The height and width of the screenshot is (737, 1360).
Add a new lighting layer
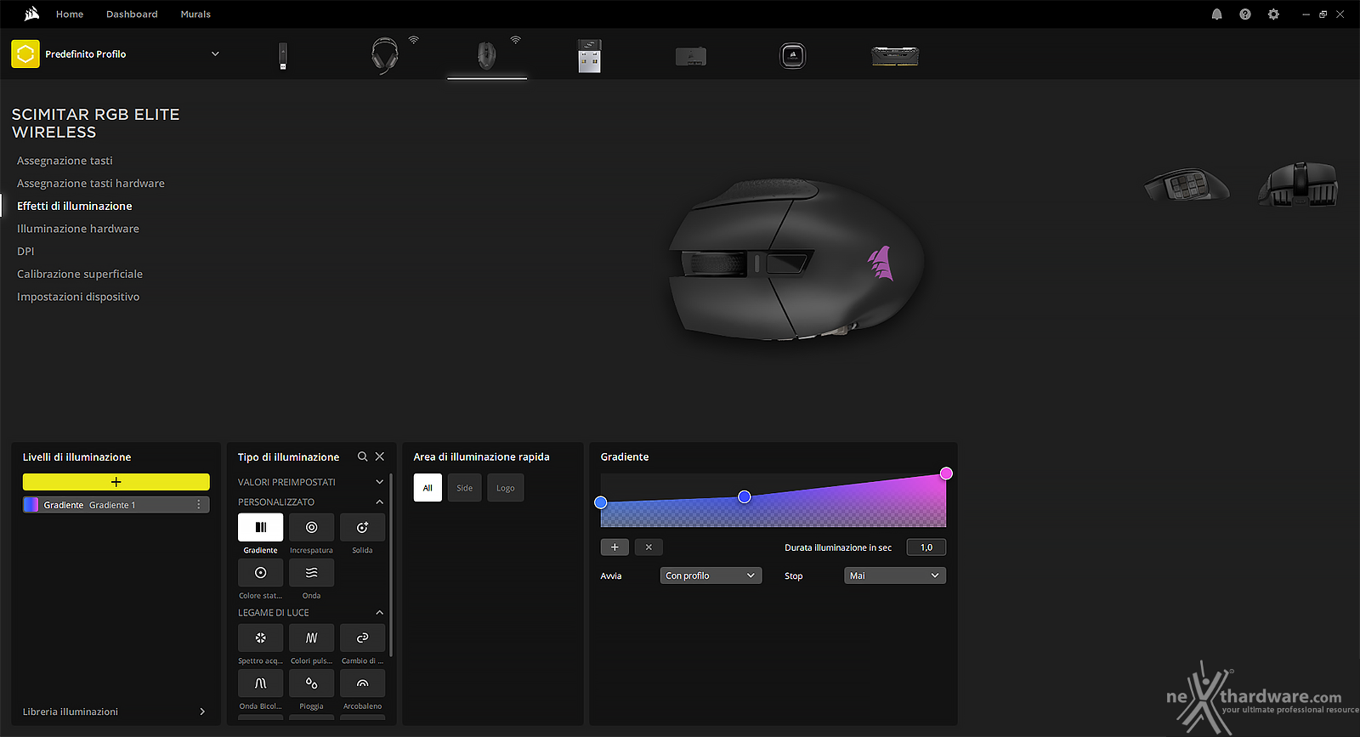(116, 482)
